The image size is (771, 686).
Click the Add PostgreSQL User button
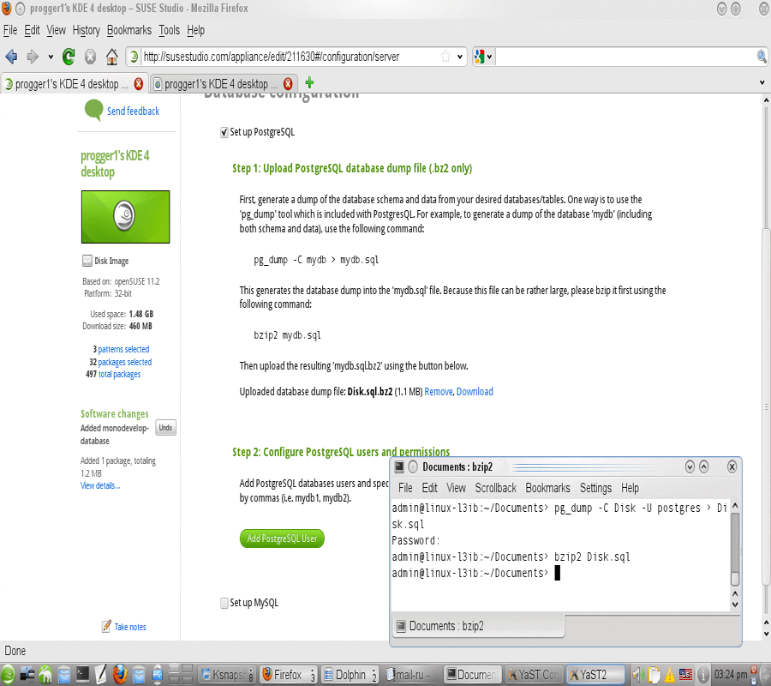click(282, 539)
